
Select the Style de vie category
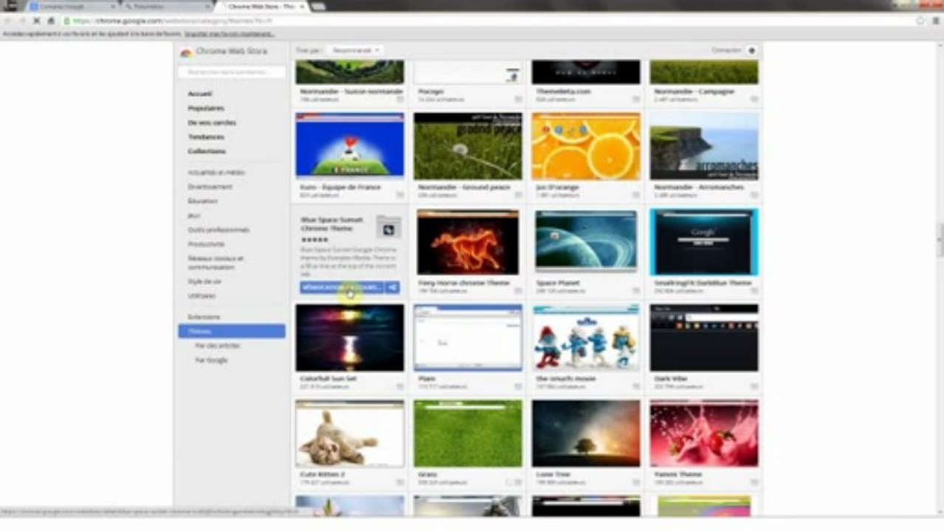point(204,282)
